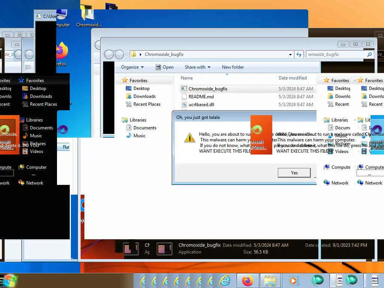
Task: Open Windows Media Player from the taskbar
Action: point(293,280)
